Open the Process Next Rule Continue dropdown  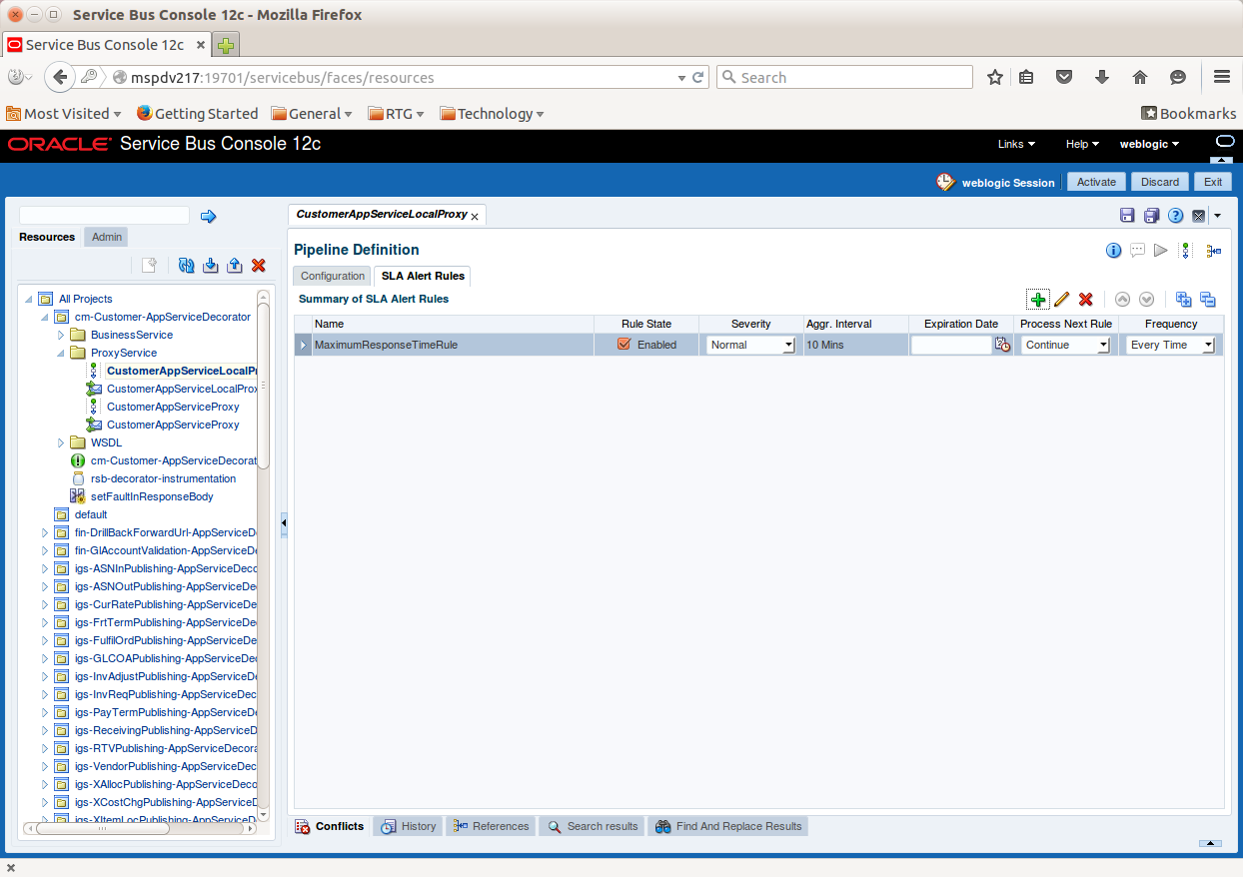[x=1066, y=345]
